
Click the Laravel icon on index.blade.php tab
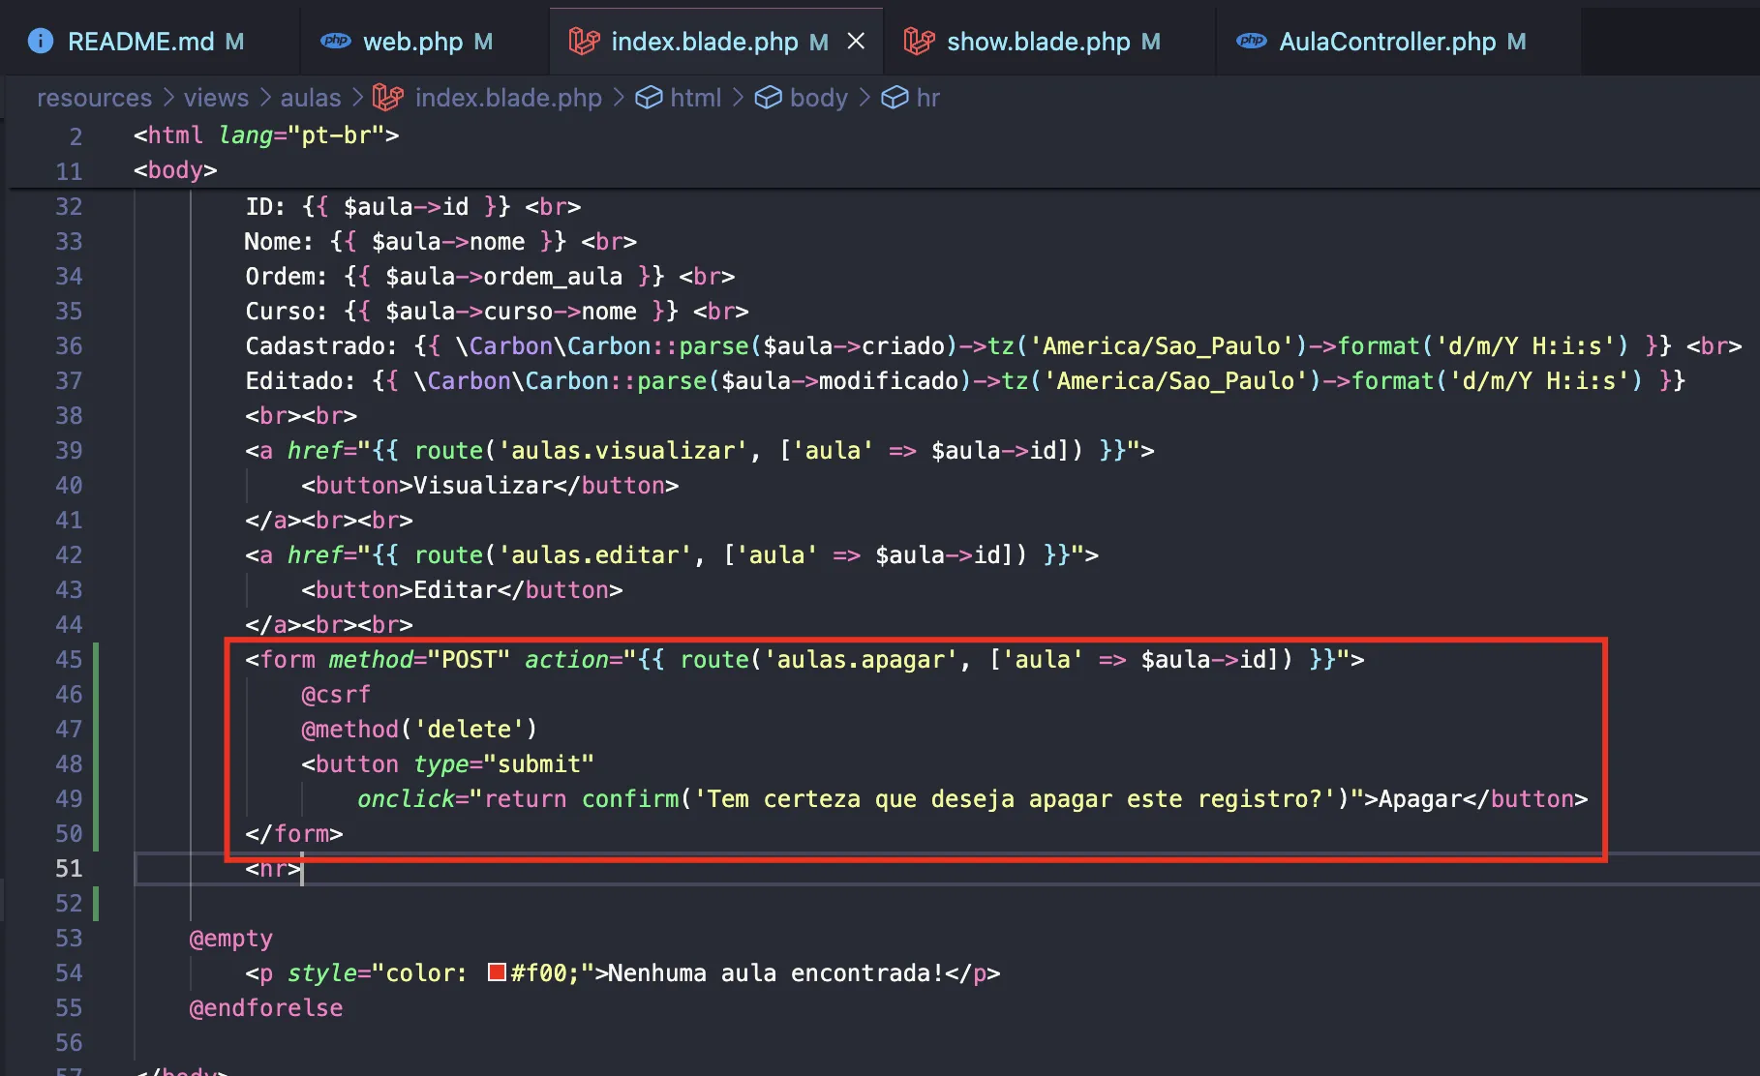pyautogui.click(x=584, y=41)
